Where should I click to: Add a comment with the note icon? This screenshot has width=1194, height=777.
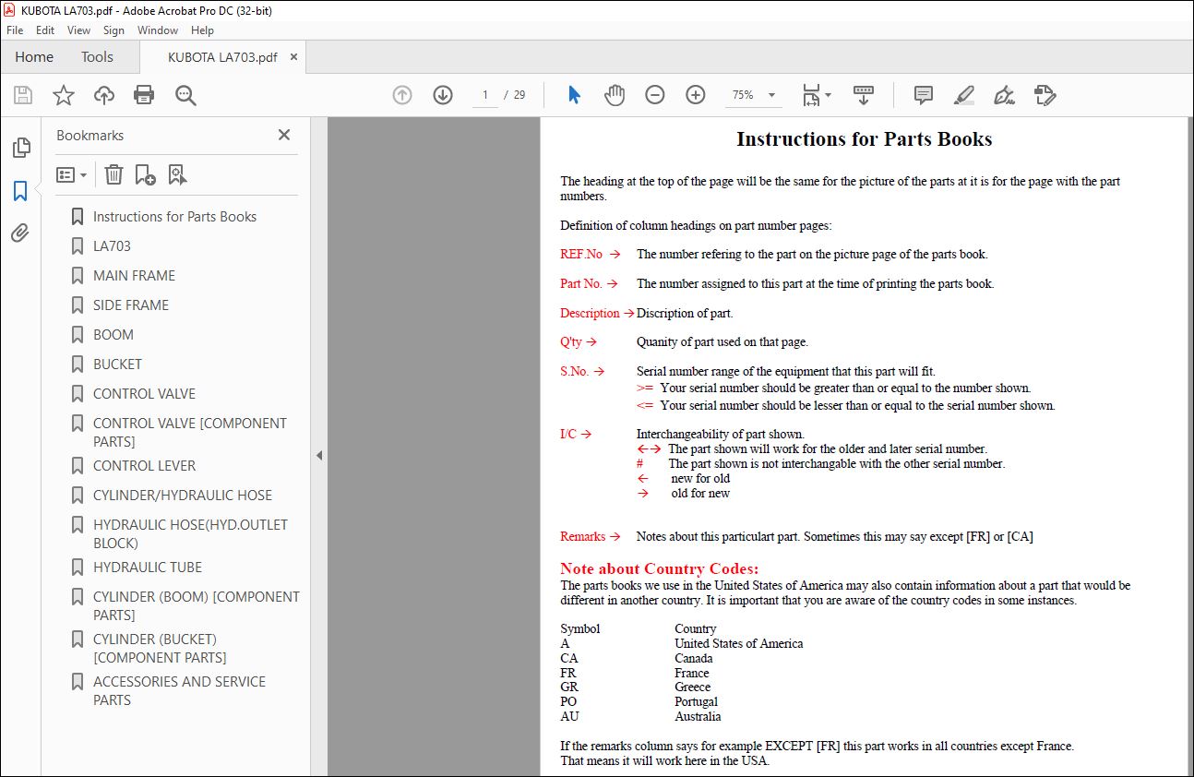coord(923,95)
